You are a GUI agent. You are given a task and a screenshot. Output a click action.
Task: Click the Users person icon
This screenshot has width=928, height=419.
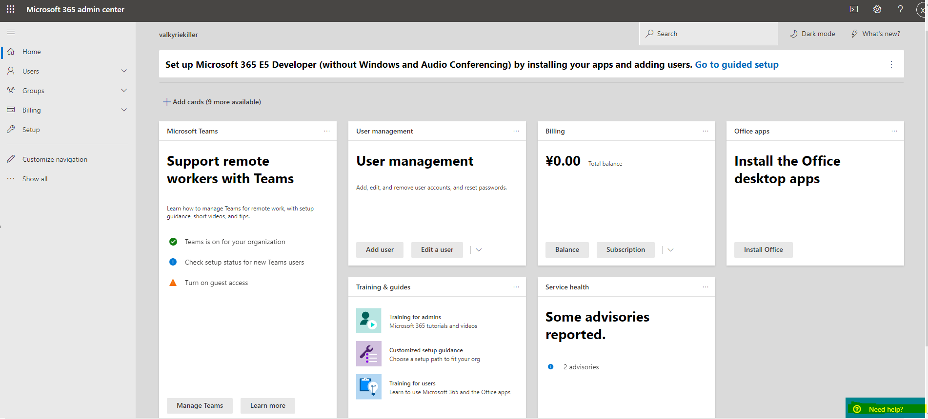pyautogui.click(x=11, y=71)
